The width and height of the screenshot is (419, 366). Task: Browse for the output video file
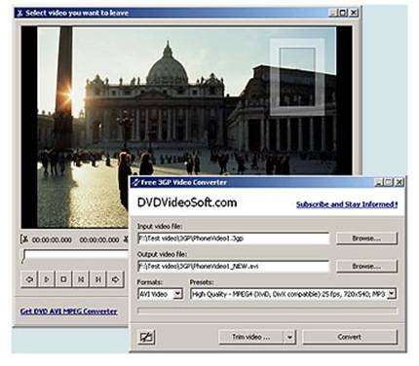[x=366, y=267]
